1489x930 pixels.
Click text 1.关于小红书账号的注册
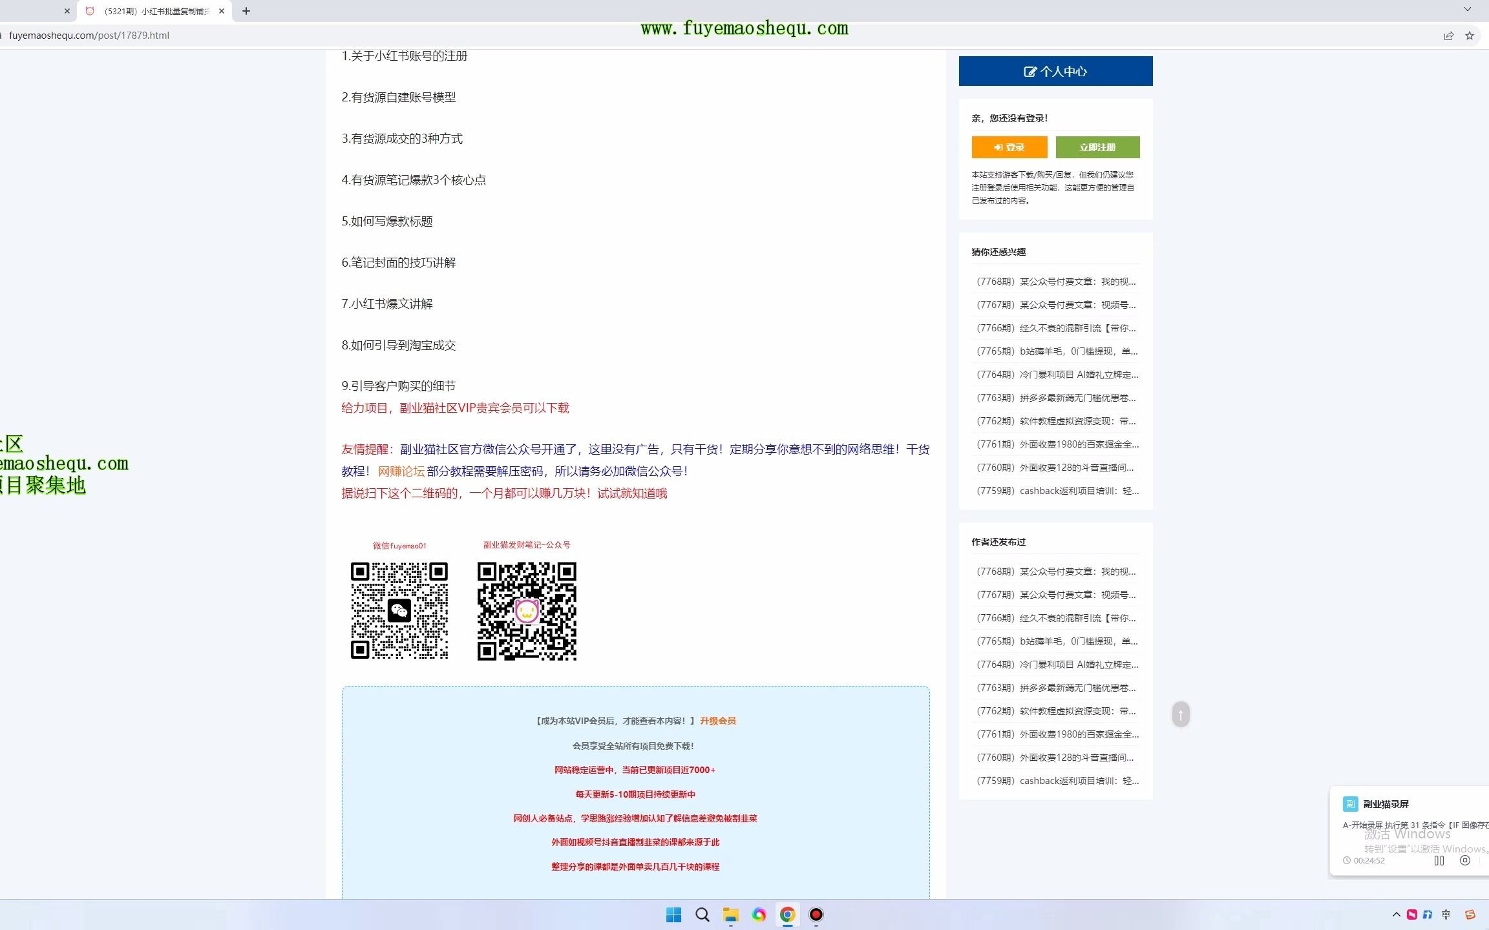tap(405, 56)
